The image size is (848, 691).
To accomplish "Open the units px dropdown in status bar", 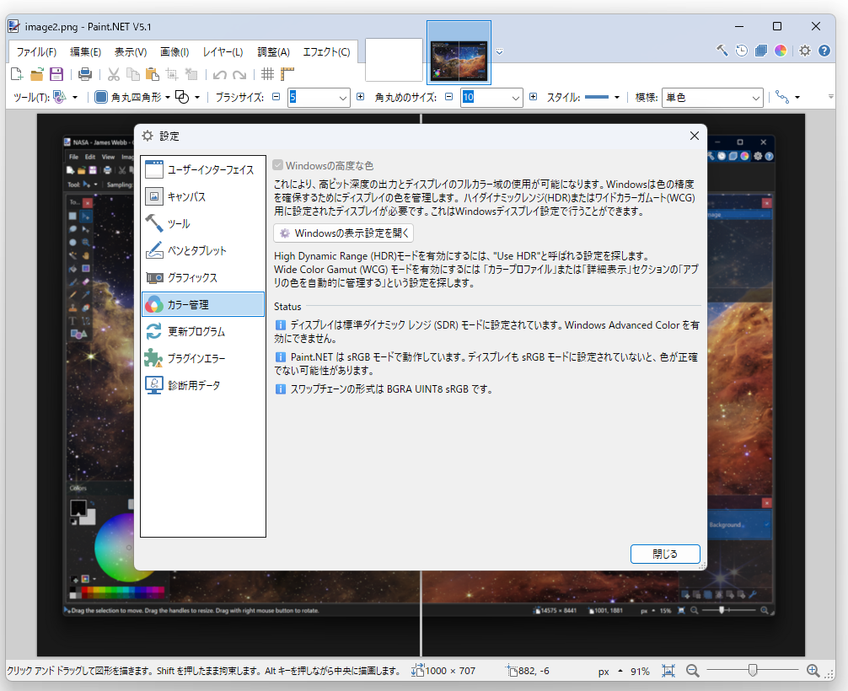I will (x=610, y=672).
